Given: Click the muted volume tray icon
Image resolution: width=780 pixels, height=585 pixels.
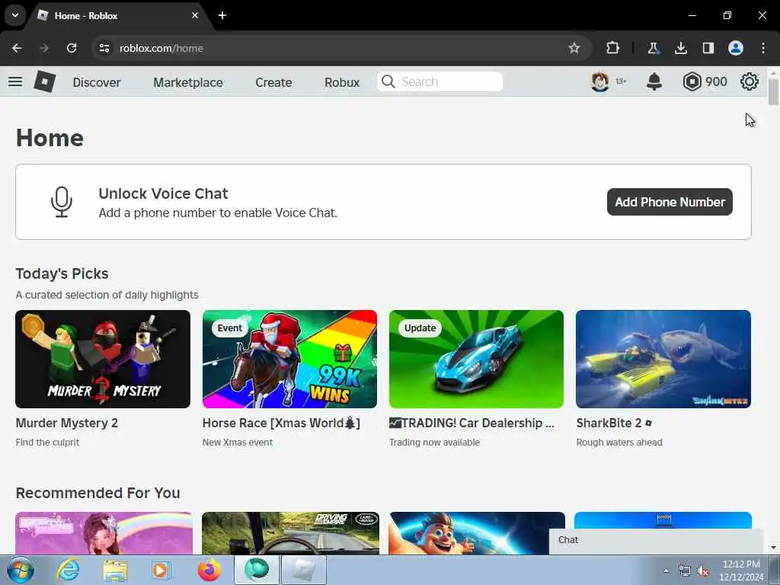Looking at the screenshot, I should coord(703,571).
